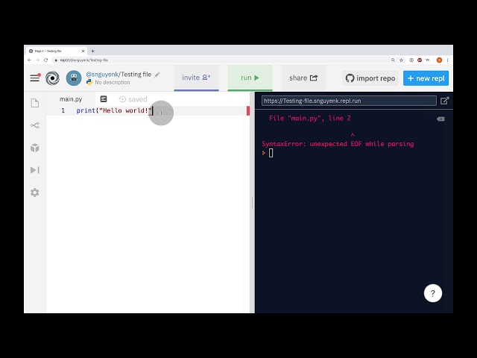Open a new browser tab
477x358 pixels.
pyautogui.click(x=92, y=51)
